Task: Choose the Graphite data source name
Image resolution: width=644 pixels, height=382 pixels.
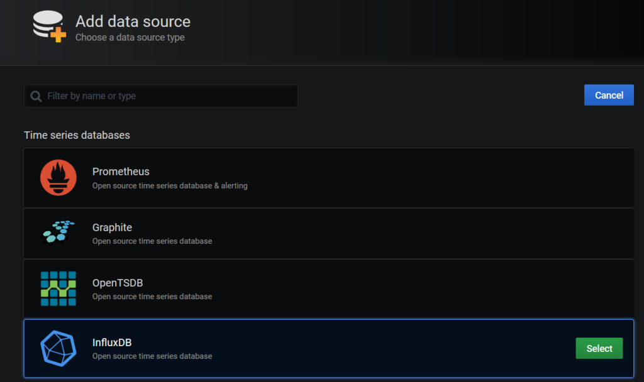Action: pyautogui.click(x=112, y=227)
